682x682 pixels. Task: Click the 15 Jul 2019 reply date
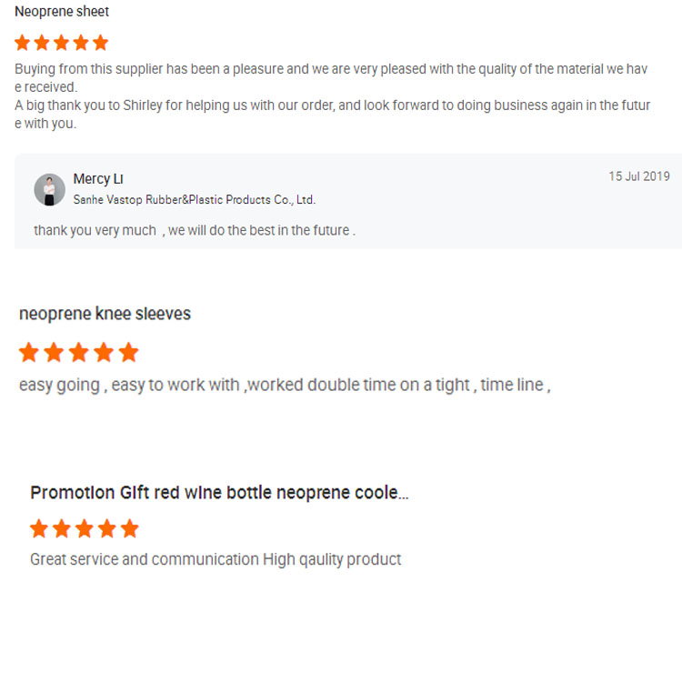(638, 176)
